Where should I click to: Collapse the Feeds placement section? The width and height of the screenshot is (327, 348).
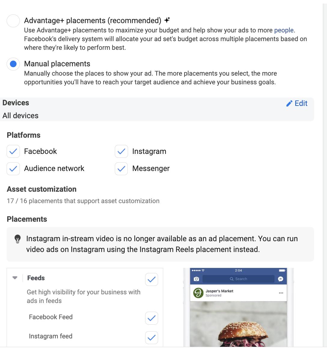tap(15, 278)
